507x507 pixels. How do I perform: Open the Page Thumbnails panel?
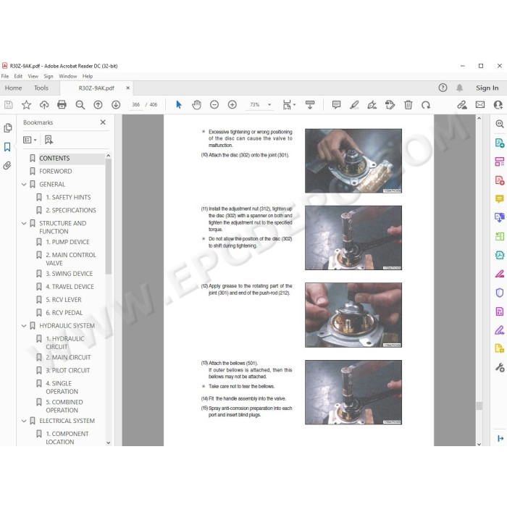[x=8, y=127]
